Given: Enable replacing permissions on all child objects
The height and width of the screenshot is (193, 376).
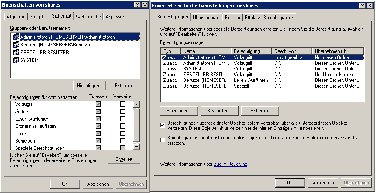Looking at the screenshot, I should click(x=163, y=140).
